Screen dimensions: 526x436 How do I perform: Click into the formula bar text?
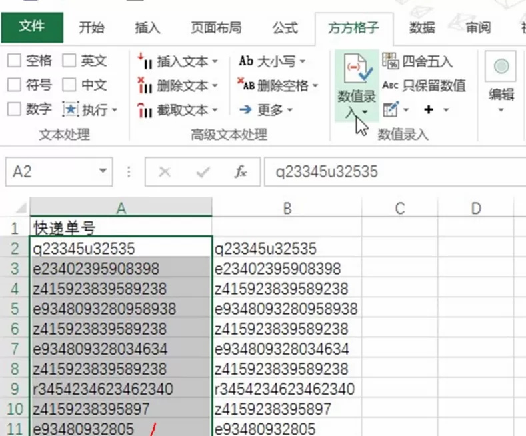(395, 172)
